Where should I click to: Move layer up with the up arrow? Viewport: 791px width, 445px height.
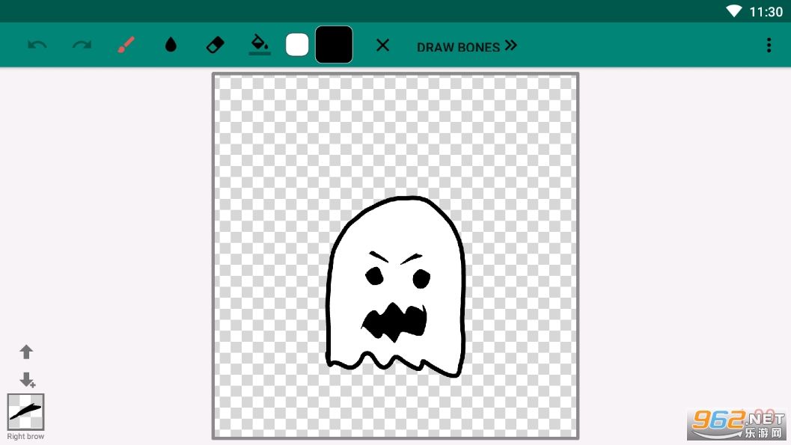pos(26,352)
